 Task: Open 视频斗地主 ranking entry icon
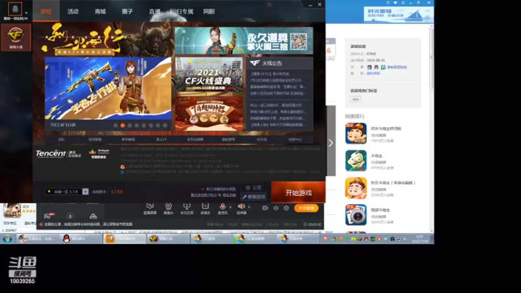pyautogui.click(x=356, y=215)
